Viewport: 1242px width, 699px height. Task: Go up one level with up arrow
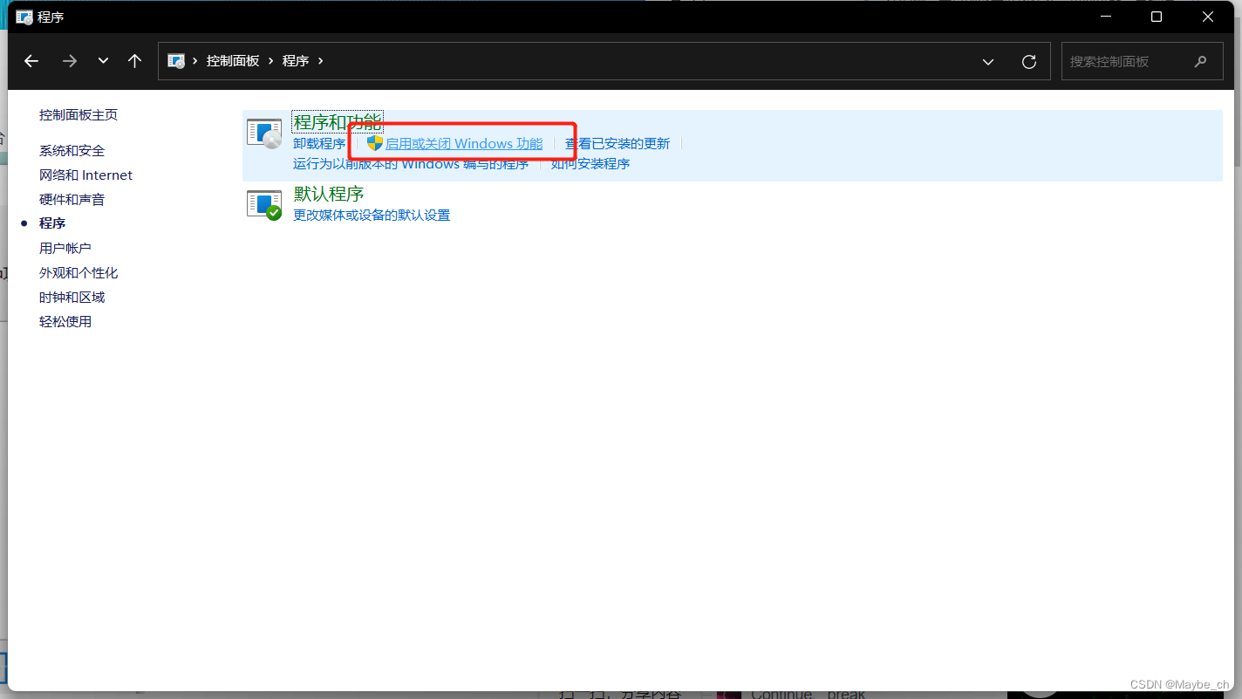[x=134, y=61]
